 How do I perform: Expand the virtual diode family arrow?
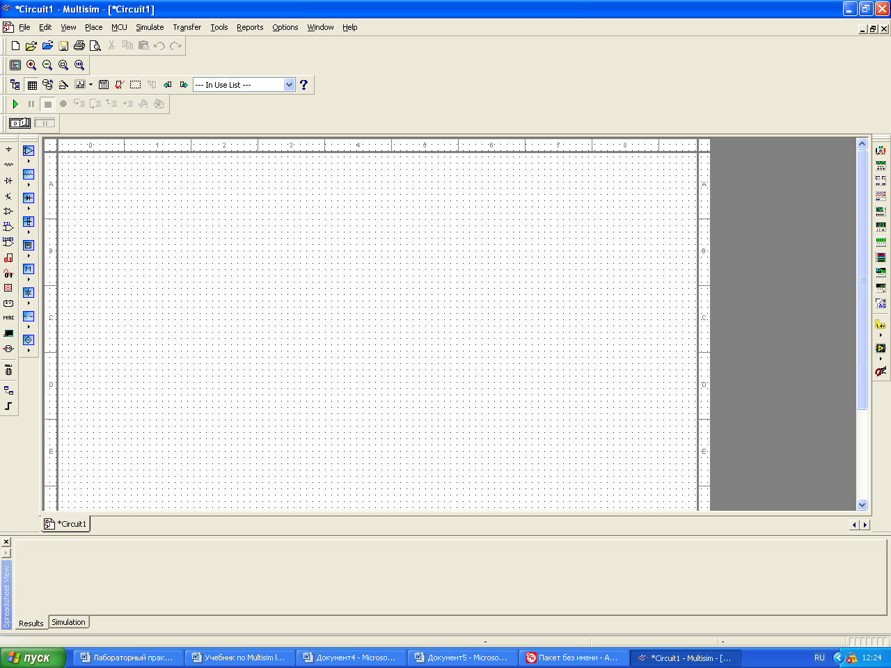coord(29,209)
